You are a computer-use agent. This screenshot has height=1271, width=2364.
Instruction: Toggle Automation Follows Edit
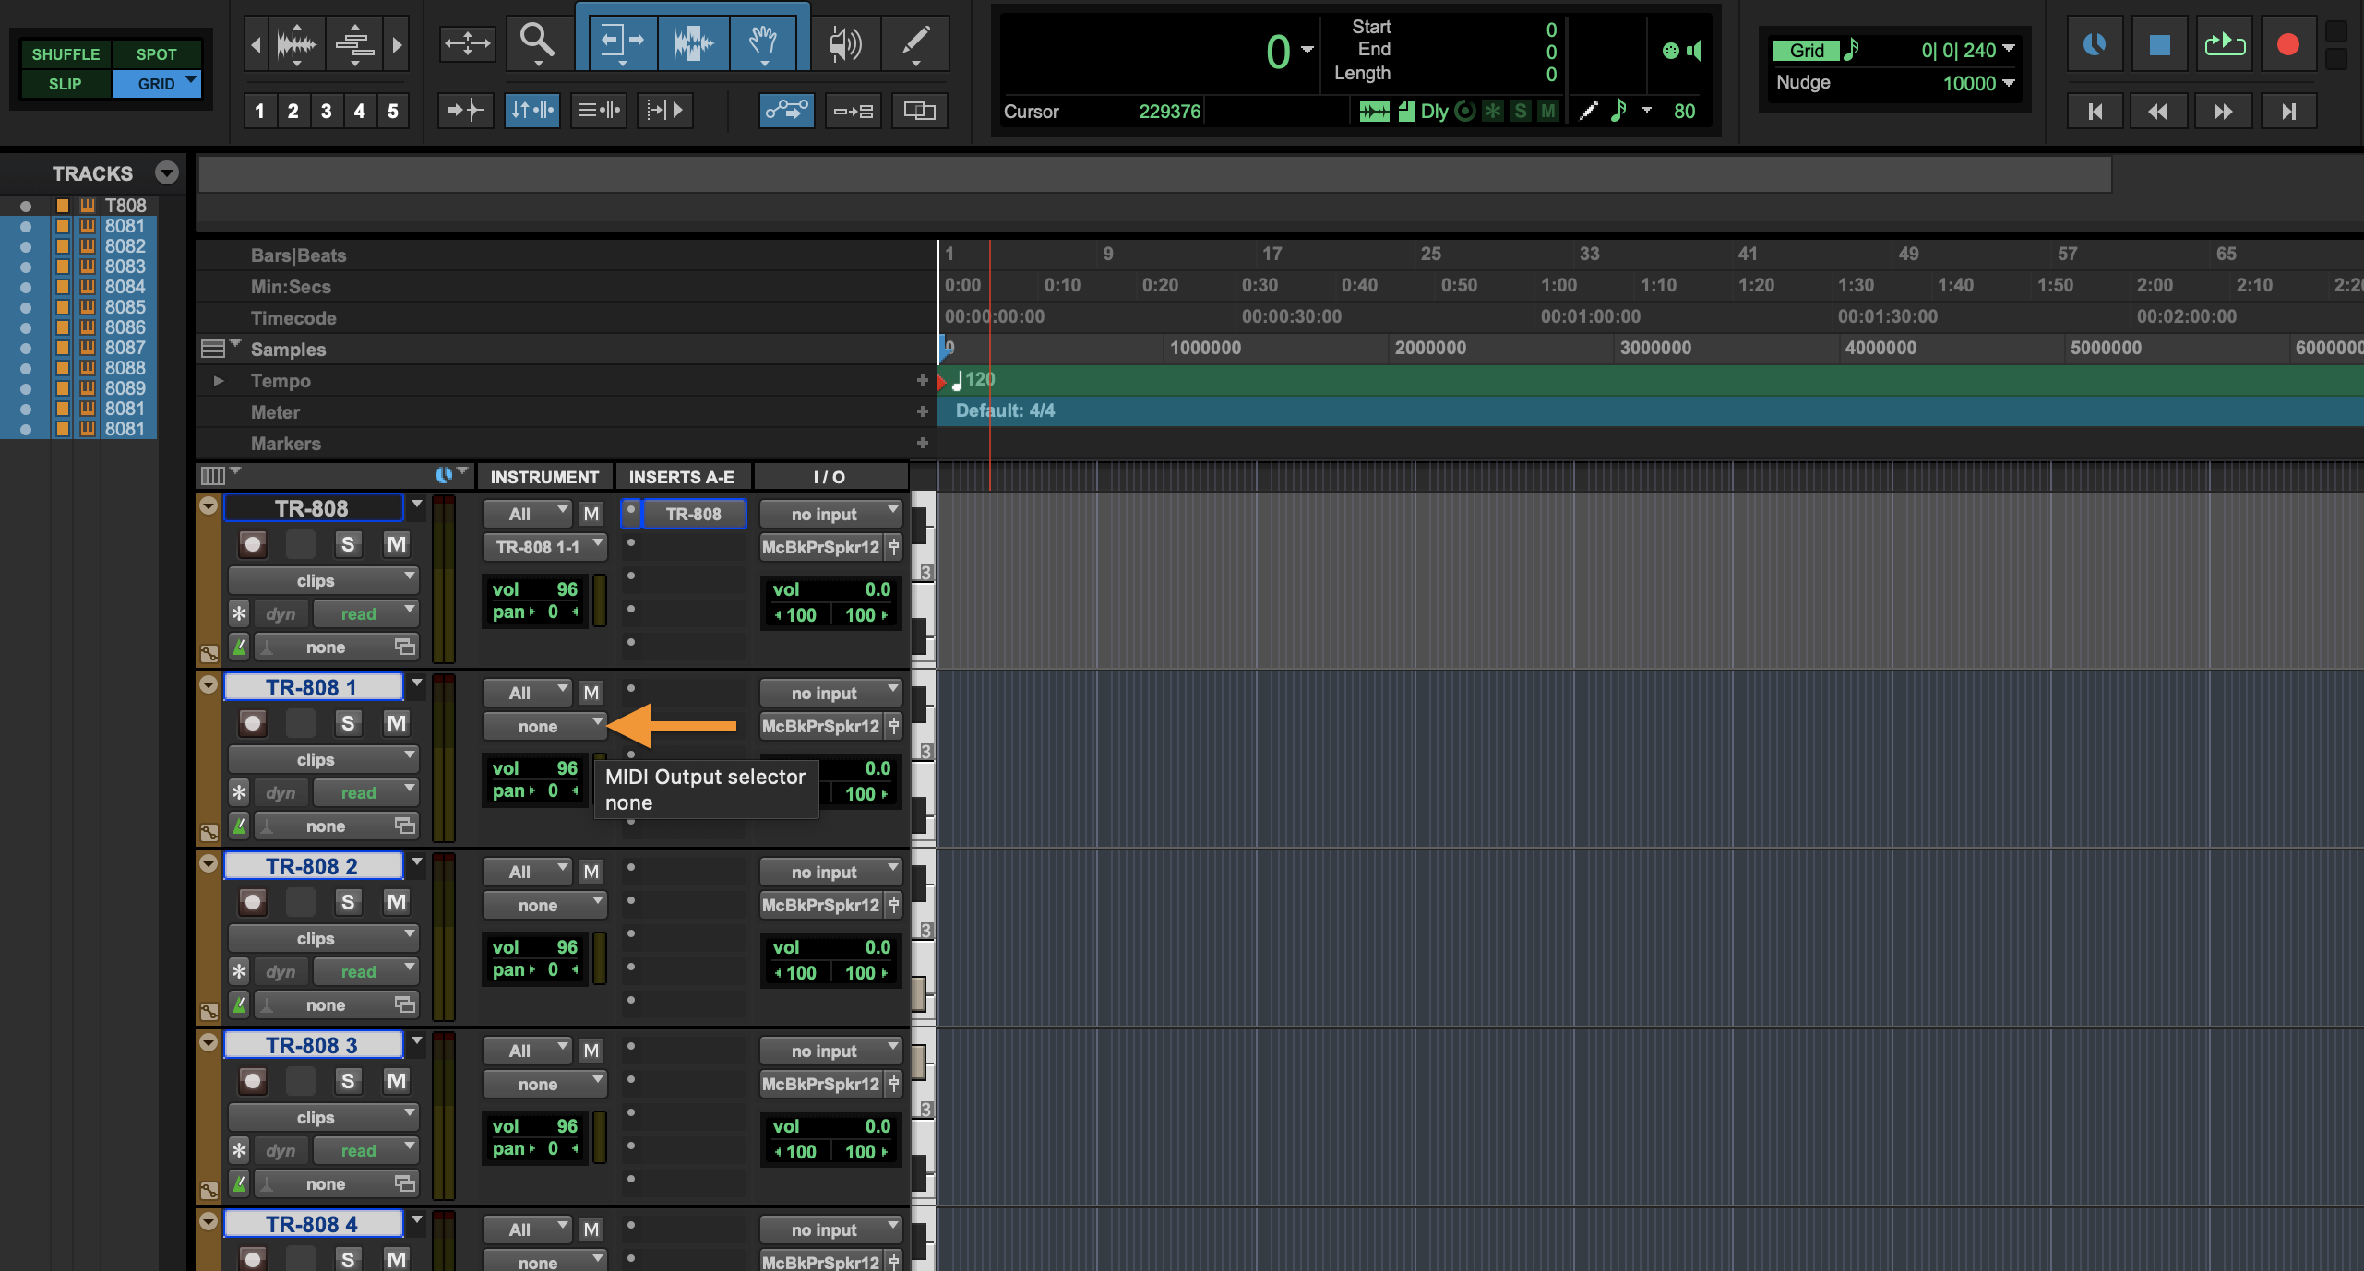[x=786, y=111]
